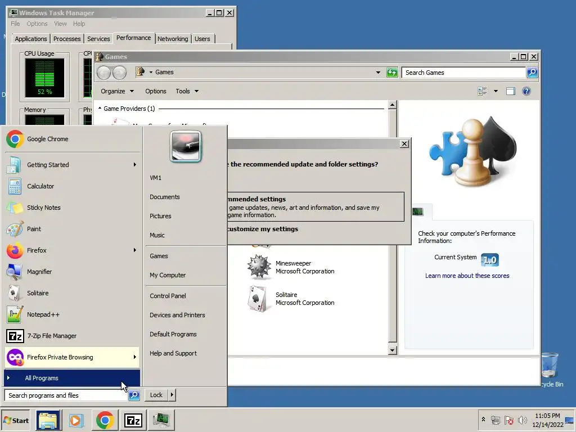
Task: Click the Lock button
Action: point(156,395)
